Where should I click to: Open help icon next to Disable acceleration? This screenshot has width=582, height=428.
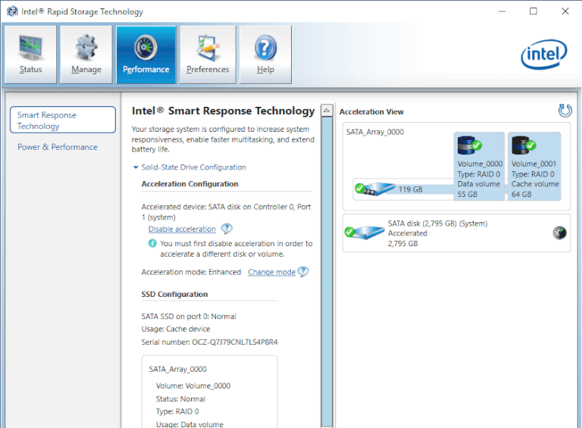click(x=227, y=229)
